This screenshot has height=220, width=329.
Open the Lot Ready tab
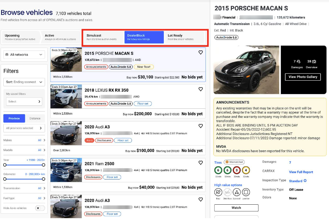click(x=185, y=37)
